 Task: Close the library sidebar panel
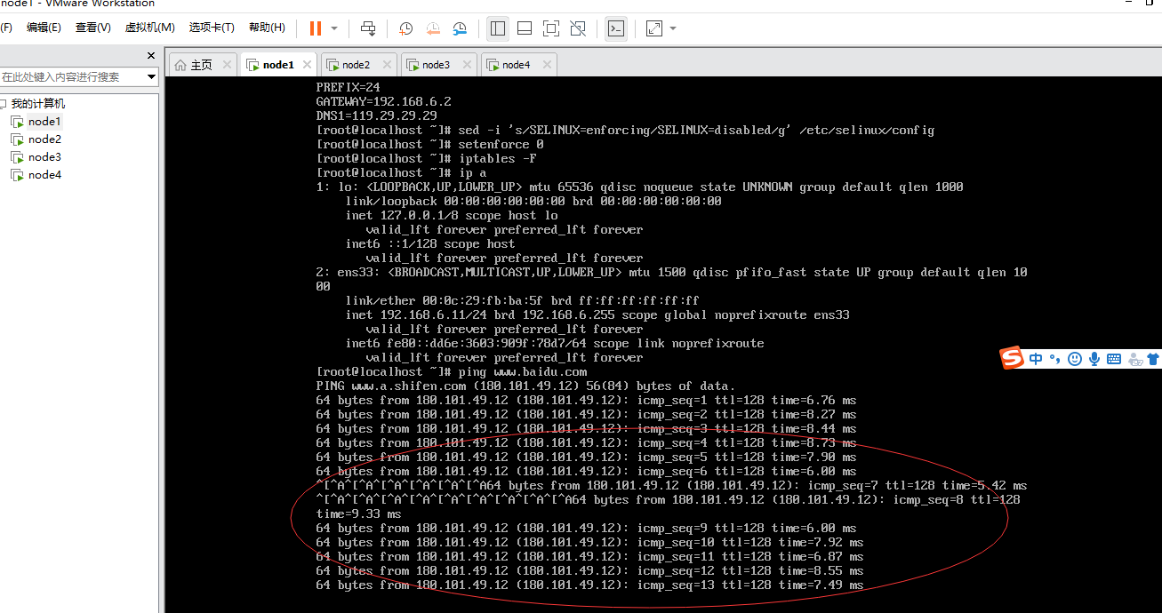pos(151,55)
